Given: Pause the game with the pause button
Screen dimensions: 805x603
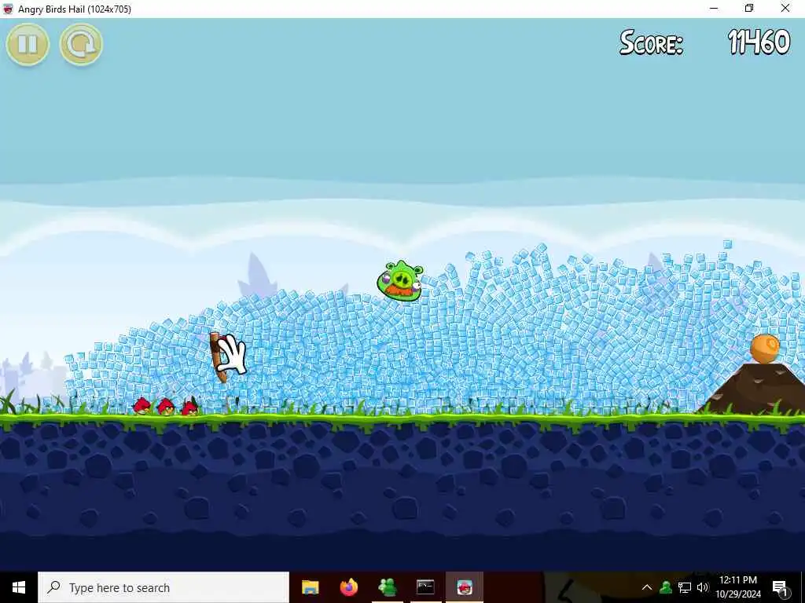Looking at the screenshot, I should point(28,44).
